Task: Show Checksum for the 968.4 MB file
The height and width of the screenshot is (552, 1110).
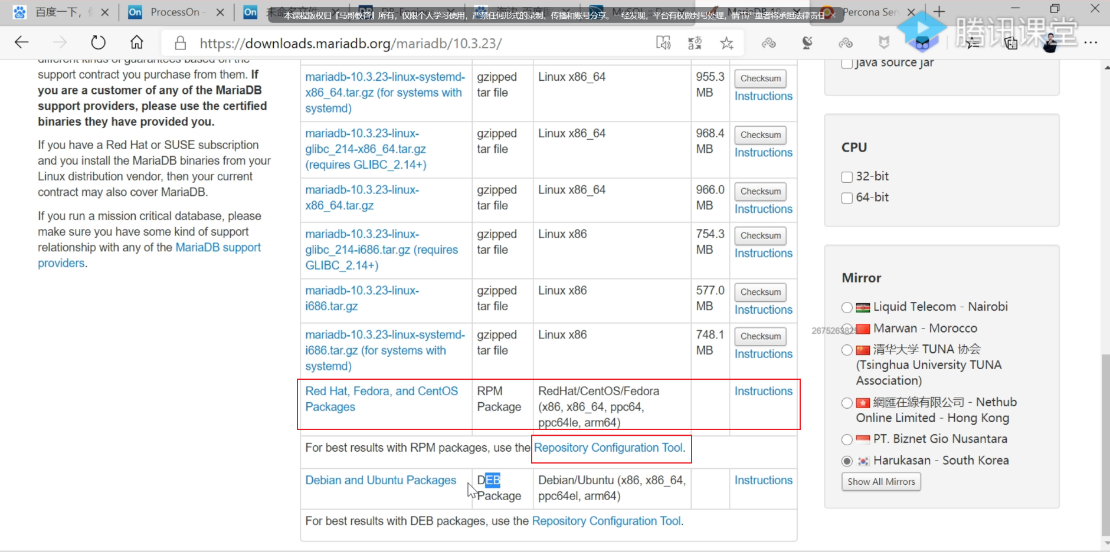Action: coord(760,135)
